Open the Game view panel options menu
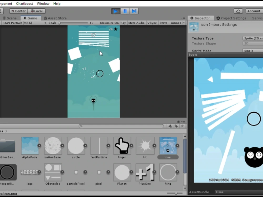The width and height of the screenshot is (263, 197). [183, 18]
